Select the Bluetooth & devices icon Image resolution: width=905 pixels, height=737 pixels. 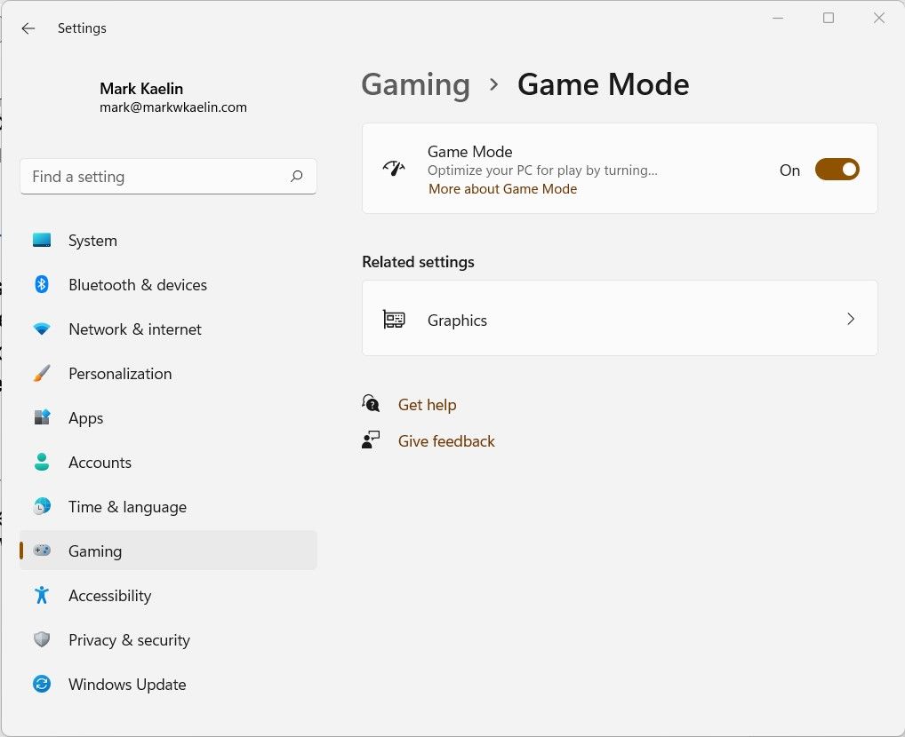click(42, 284)
